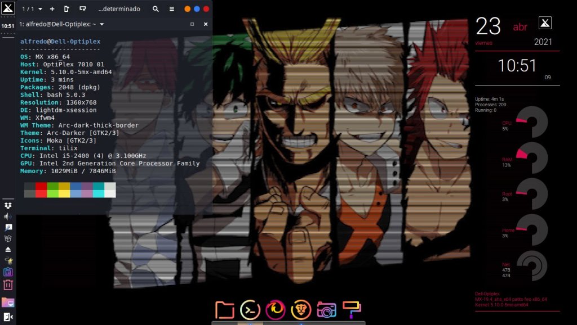Click the Dropbox tray icon
This screenshot has width=577, height=325.
(8, 205)
